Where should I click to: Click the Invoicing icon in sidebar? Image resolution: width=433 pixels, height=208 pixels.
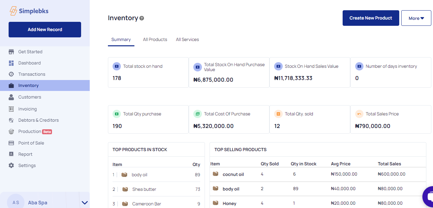tap(11, 109)
